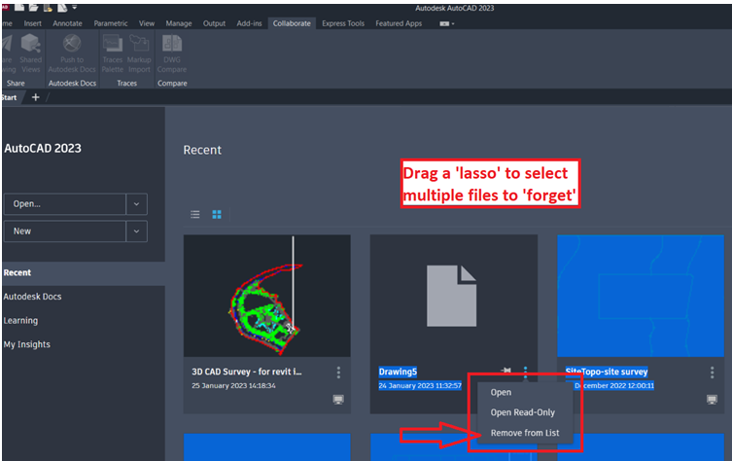Screen dimensions: 732x461
Task: Expand the Quick Access Toolbar customize arrow
Action: [x=74, y=7]
